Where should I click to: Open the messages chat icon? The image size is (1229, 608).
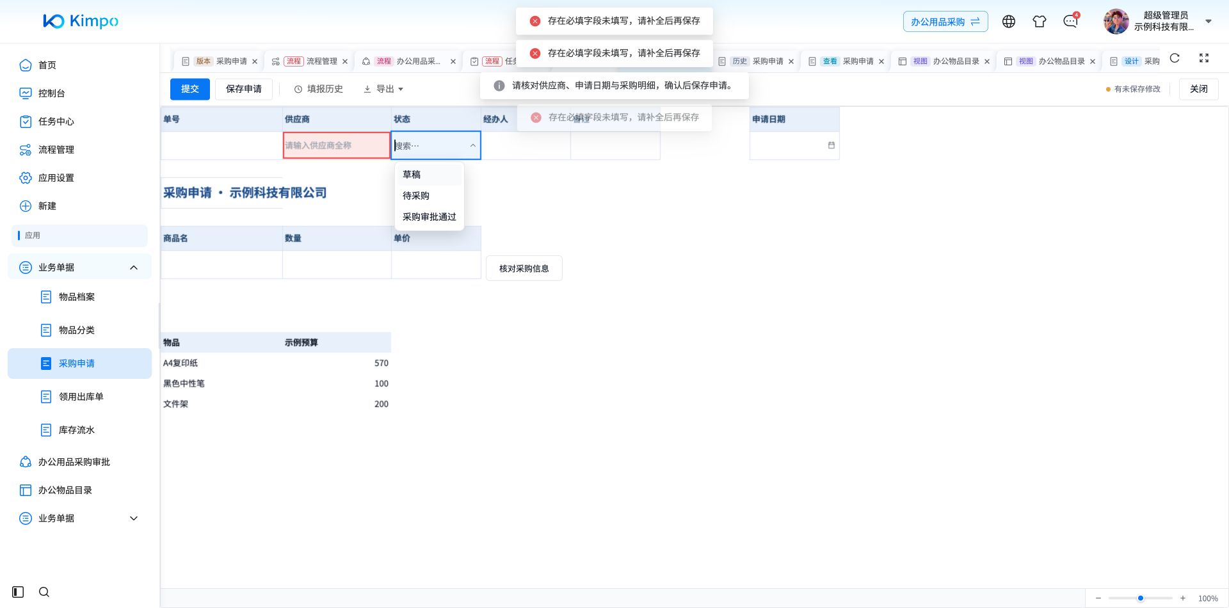pyautogui.click(x=1070, y=22)
